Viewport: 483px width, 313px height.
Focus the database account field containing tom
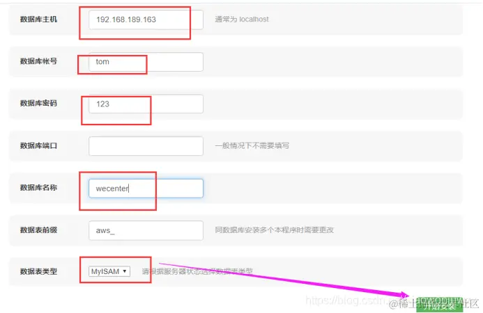pos(146,62)
